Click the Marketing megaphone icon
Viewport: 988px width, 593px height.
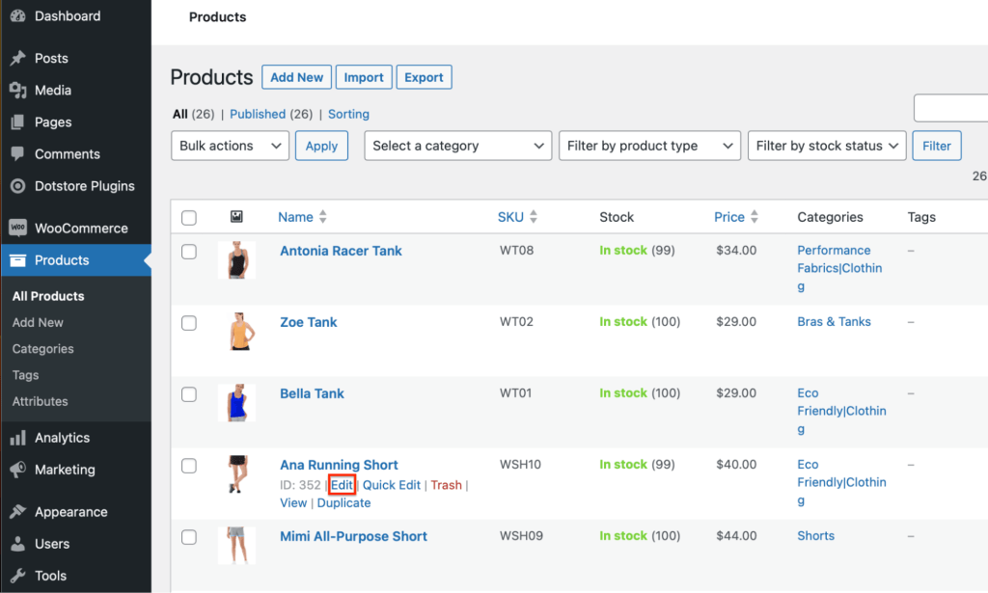pos(17,470)
